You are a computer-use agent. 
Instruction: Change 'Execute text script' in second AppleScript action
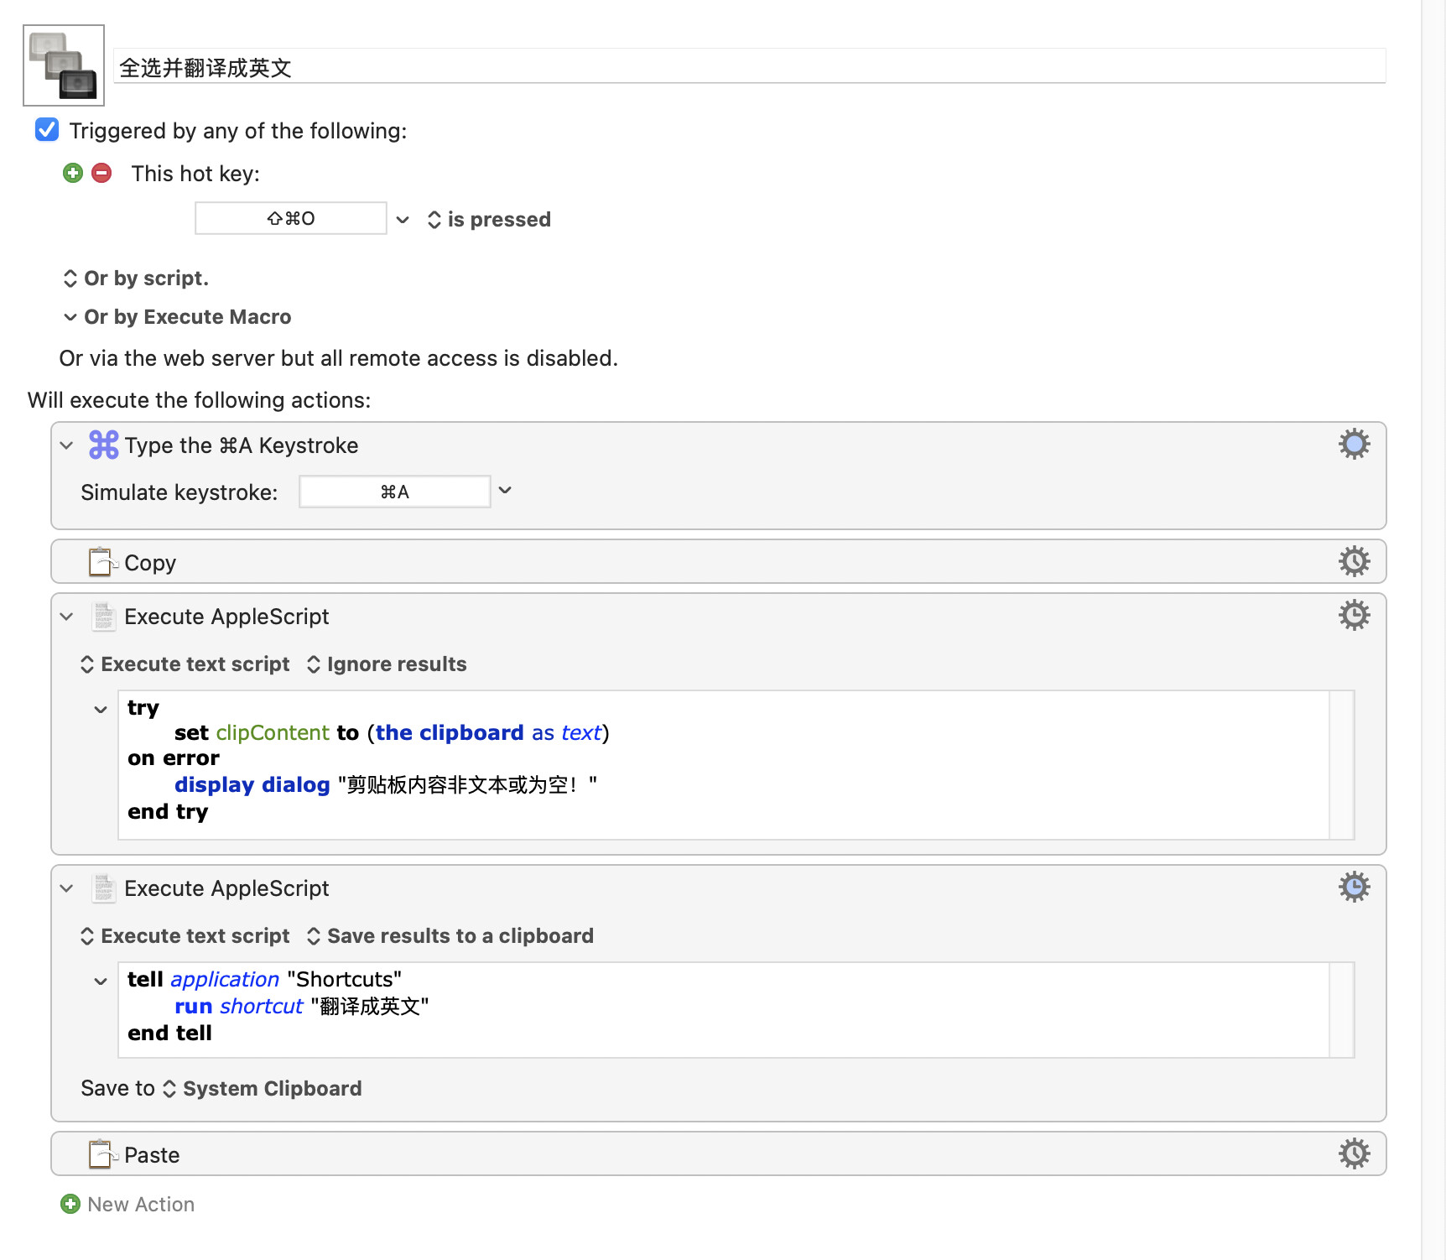[185, 936]
